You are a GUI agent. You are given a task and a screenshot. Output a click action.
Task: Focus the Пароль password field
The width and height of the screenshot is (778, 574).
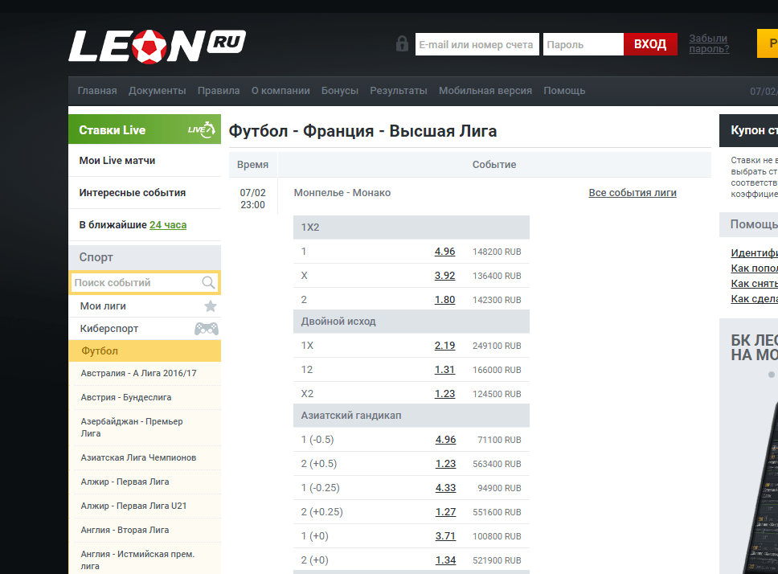[583, 45]
